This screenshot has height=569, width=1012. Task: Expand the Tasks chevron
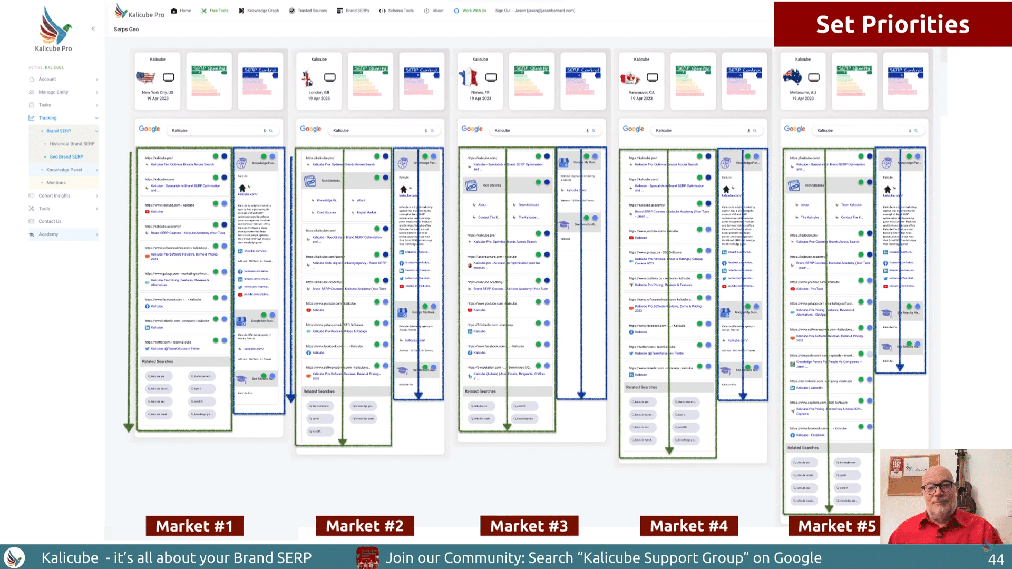click(96, 105)
